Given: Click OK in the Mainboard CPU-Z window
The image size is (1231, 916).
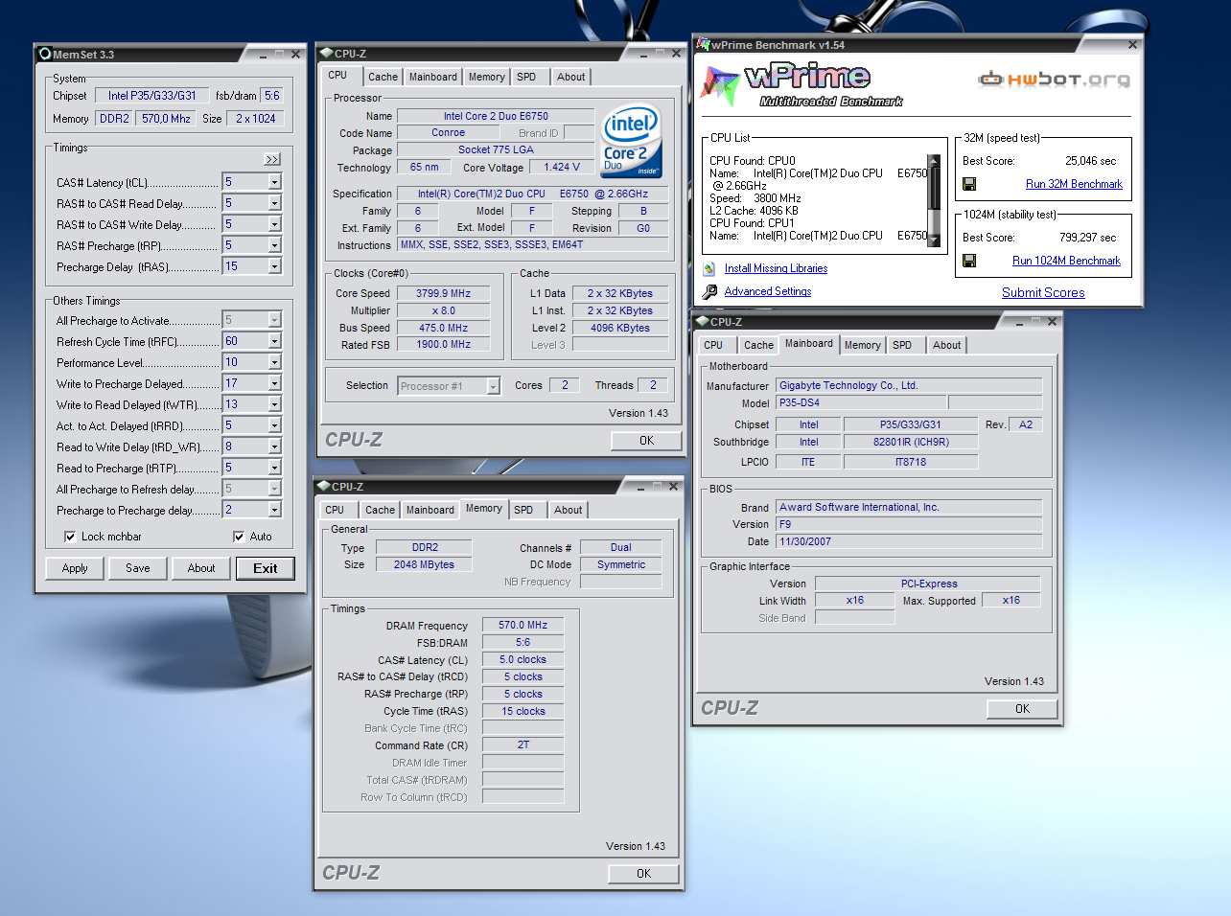Looking at the screenshot, I should coord(1022,709).
